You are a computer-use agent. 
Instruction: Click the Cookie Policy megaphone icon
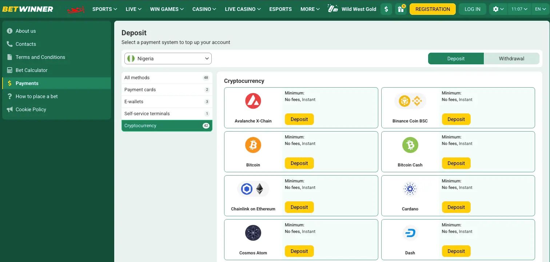9,109
